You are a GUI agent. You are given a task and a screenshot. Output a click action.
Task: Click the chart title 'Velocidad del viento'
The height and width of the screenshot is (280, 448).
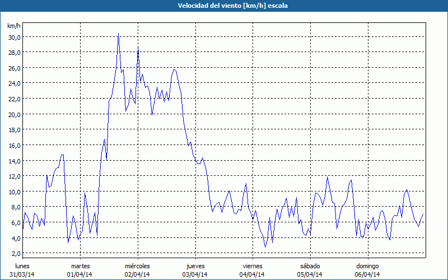(224, 6)
